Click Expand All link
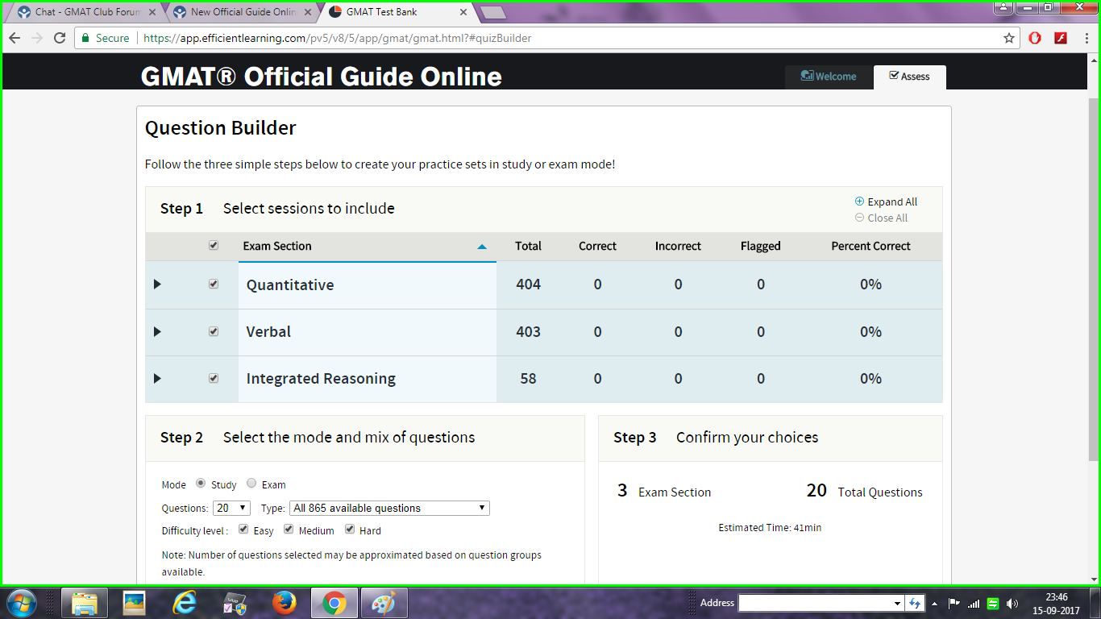 (x=886, y=202)
